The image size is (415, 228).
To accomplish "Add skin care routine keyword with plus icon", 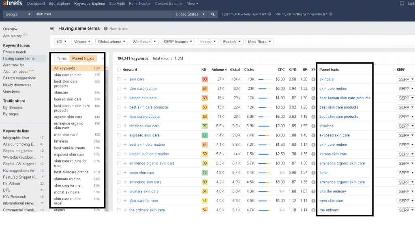I will click(x=125, y=88).
